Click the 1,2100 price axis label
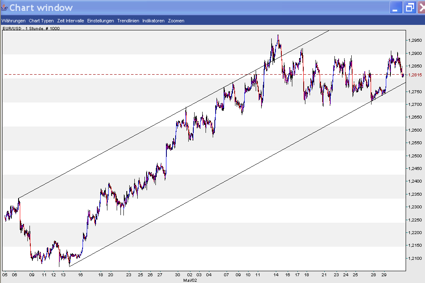The width and height of the screenshot is (425, 283). point(416,258)
